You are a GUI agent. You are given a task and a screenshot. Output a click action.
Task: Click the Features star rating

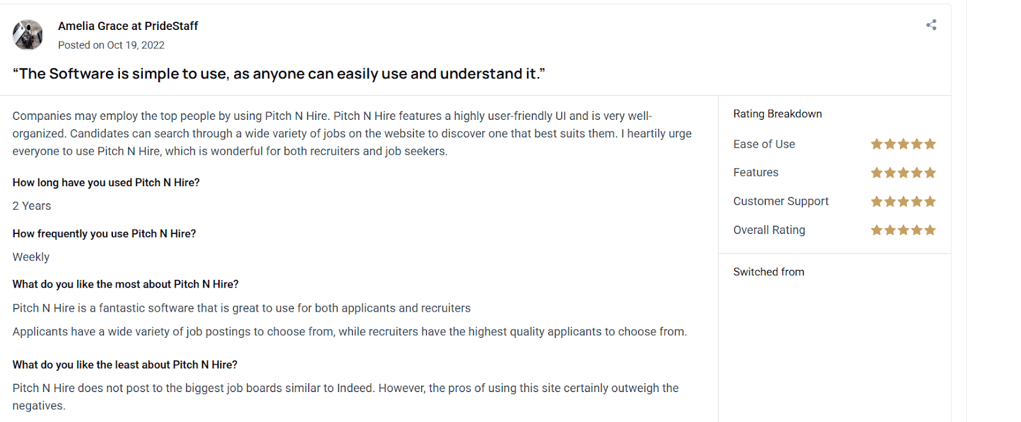tap(903, 173)
